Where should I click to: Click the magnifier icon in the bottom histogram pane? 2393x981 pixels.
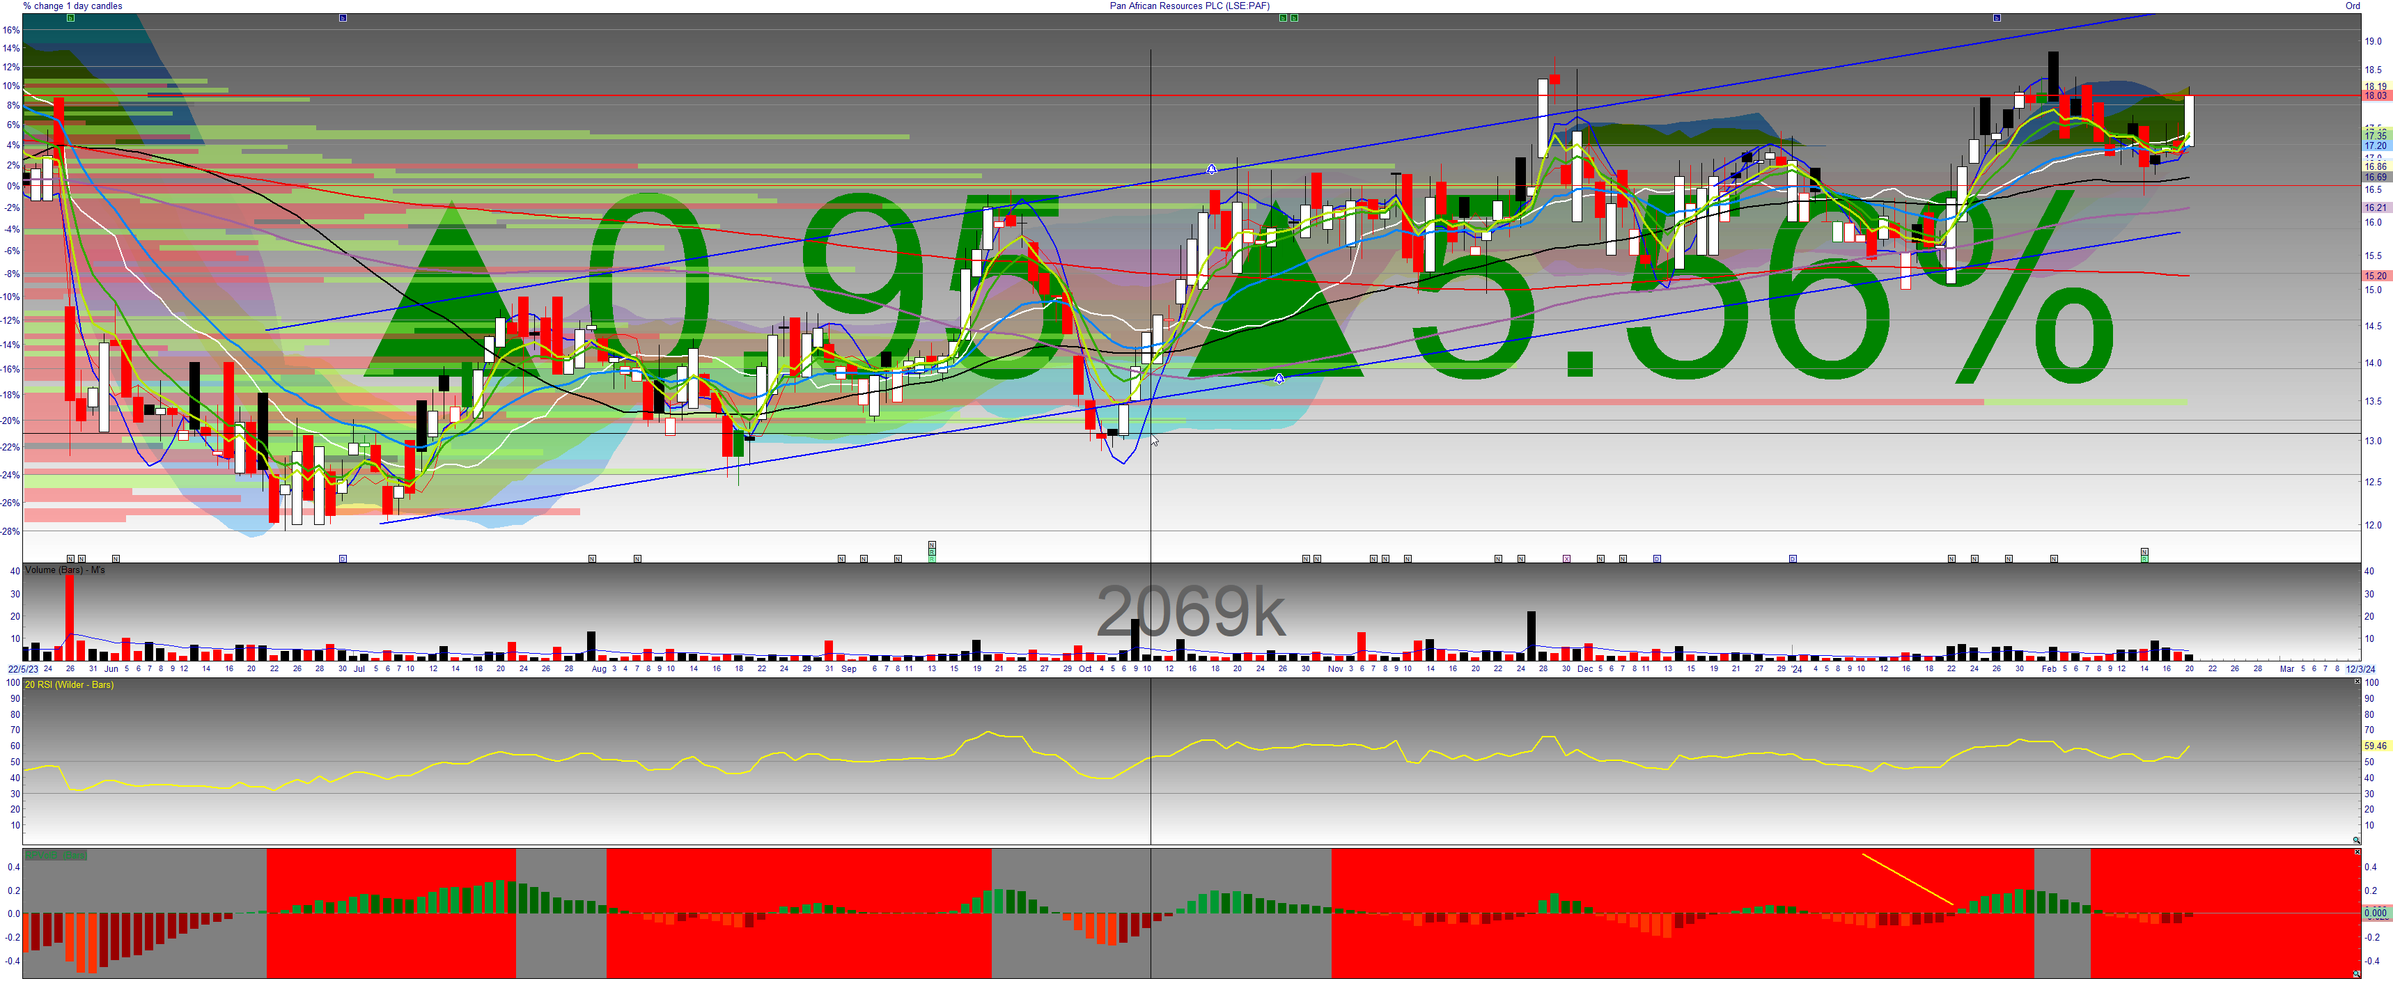point(2356,973)
